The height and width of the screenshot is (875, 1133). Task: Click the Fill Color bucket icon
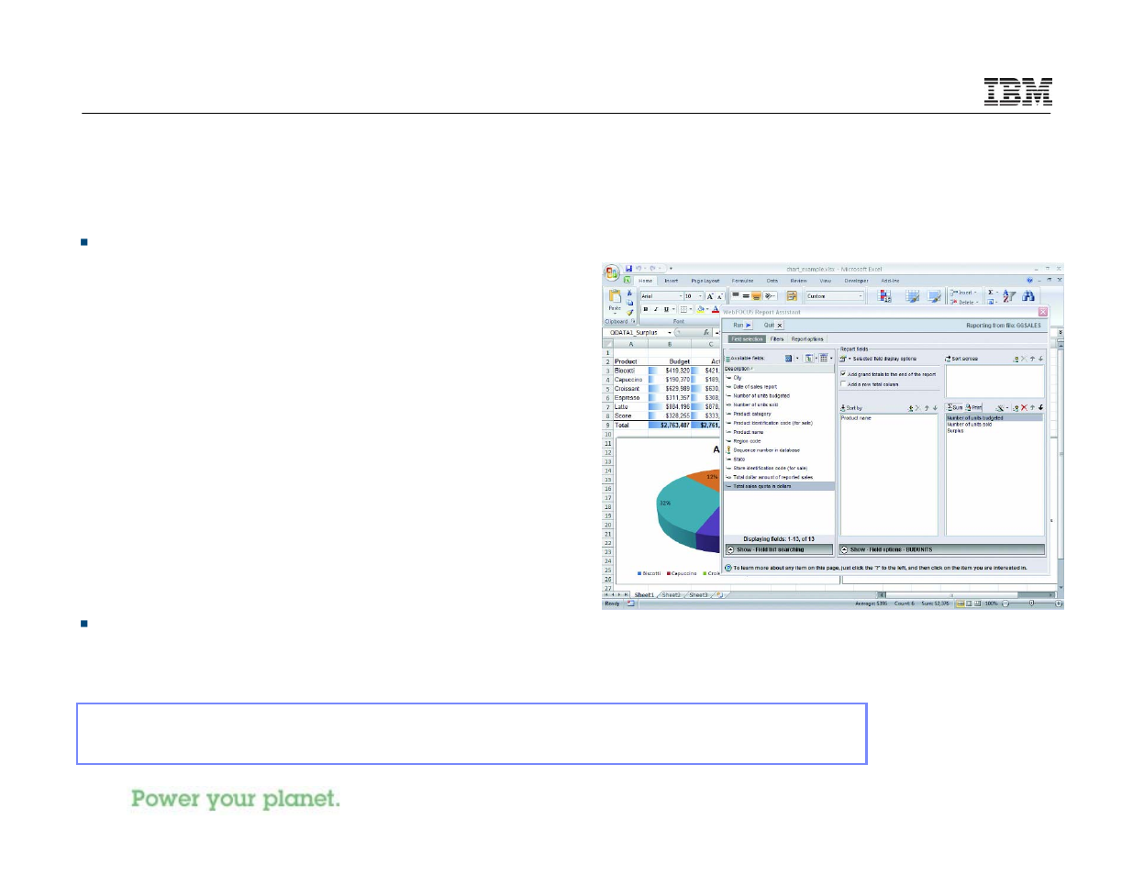click(x=700, y=309)
